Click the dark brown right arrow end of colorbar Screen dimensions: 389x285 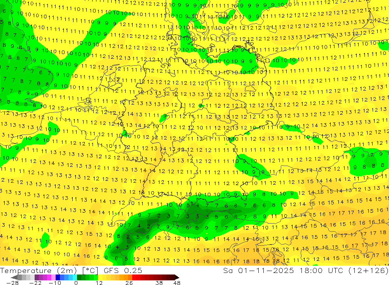(177, 278)
